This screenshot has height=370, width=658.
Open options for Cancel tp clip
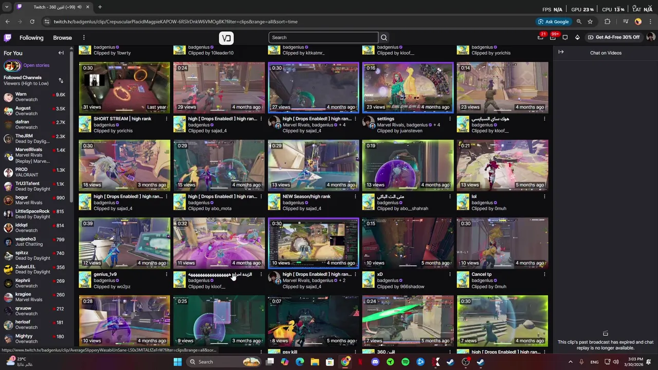[x=544, y=274]
